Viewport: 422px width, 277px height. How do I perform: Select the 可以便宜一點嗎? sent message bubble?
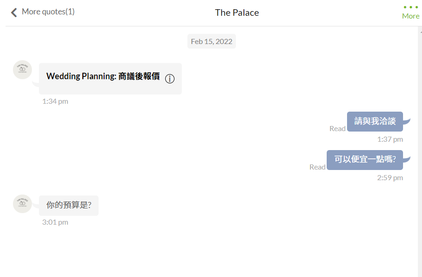[x=365, y=160]
